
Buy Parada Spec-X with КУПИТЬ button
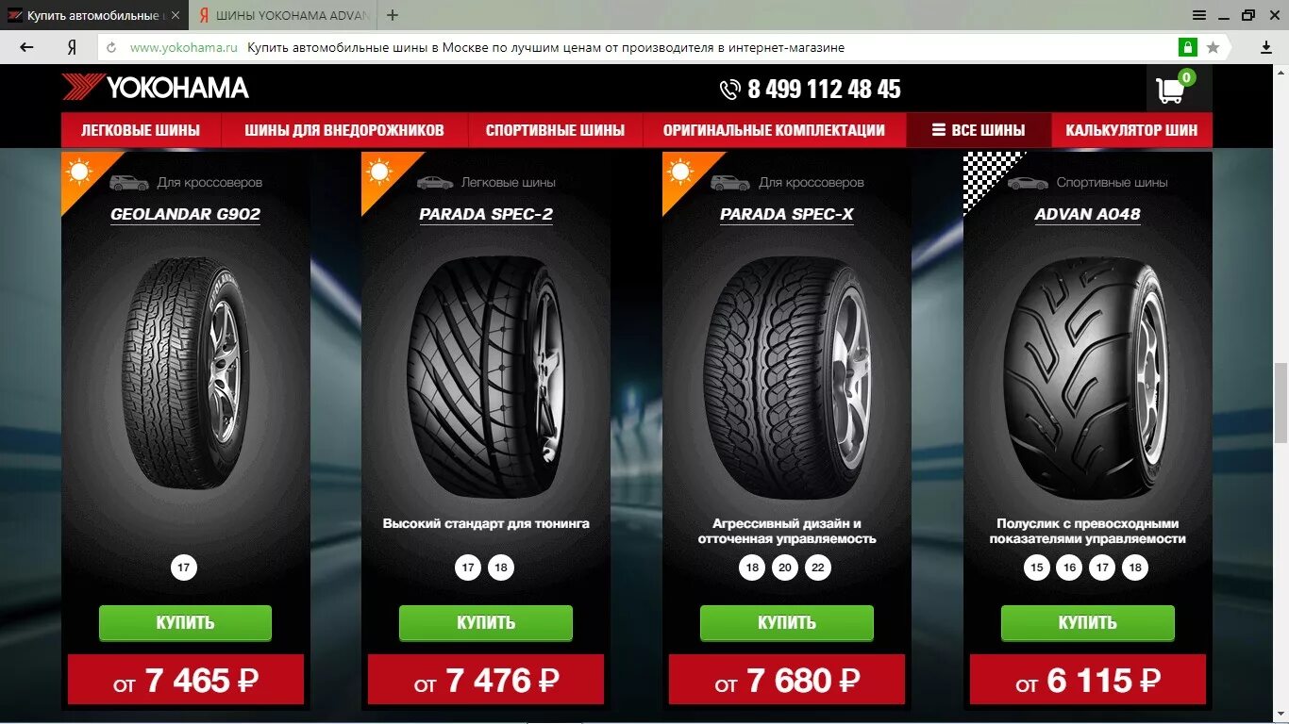(x=787, y=623)
